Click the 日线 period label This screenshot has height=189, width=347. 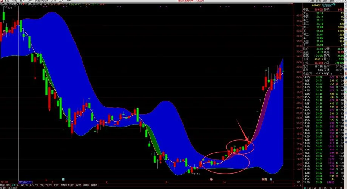(x=298, y=182)
